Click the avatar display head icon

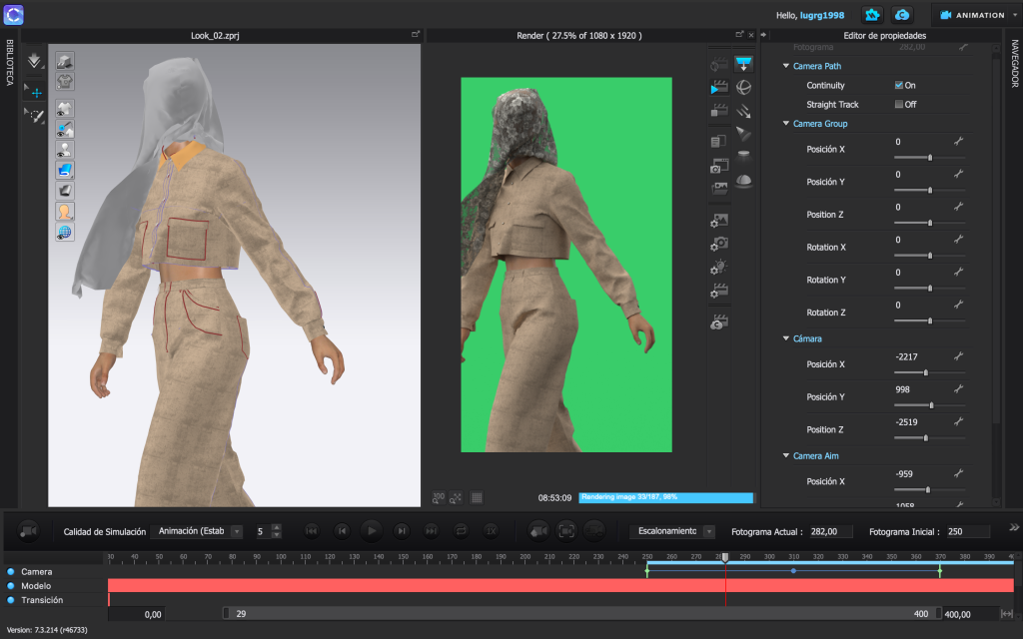coord(65,212)
